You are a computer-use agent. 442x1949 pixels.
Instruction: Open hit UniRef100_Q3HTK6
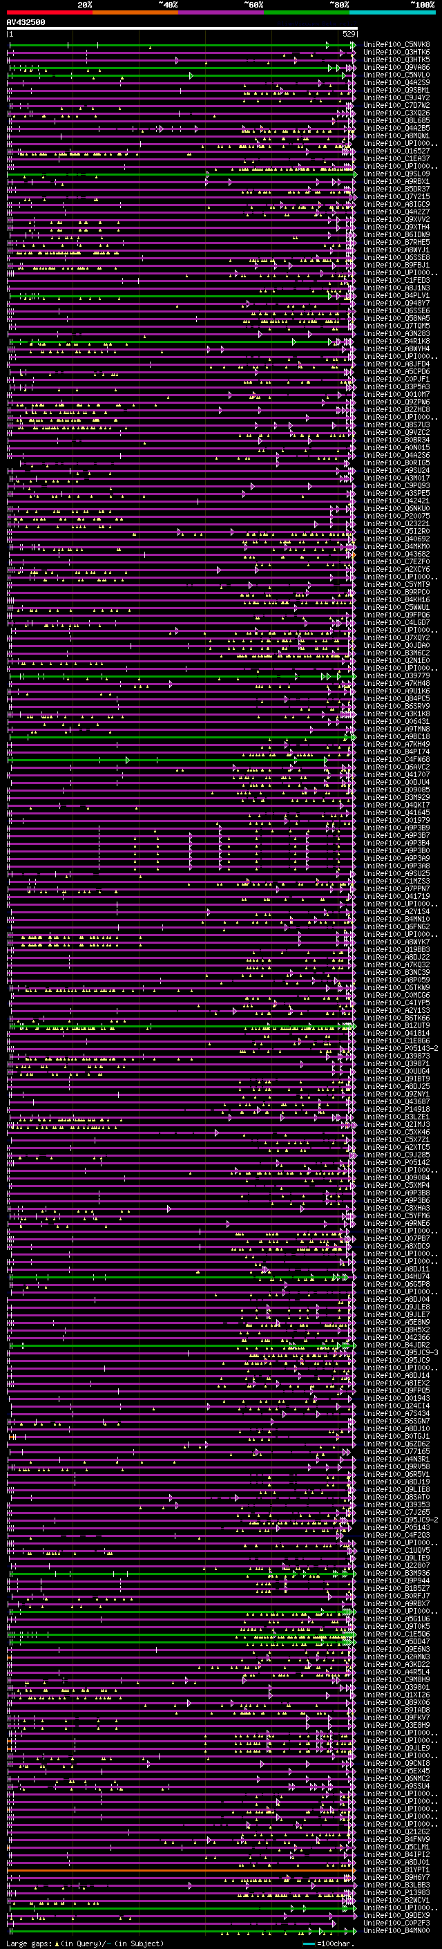tap(396, 53)
